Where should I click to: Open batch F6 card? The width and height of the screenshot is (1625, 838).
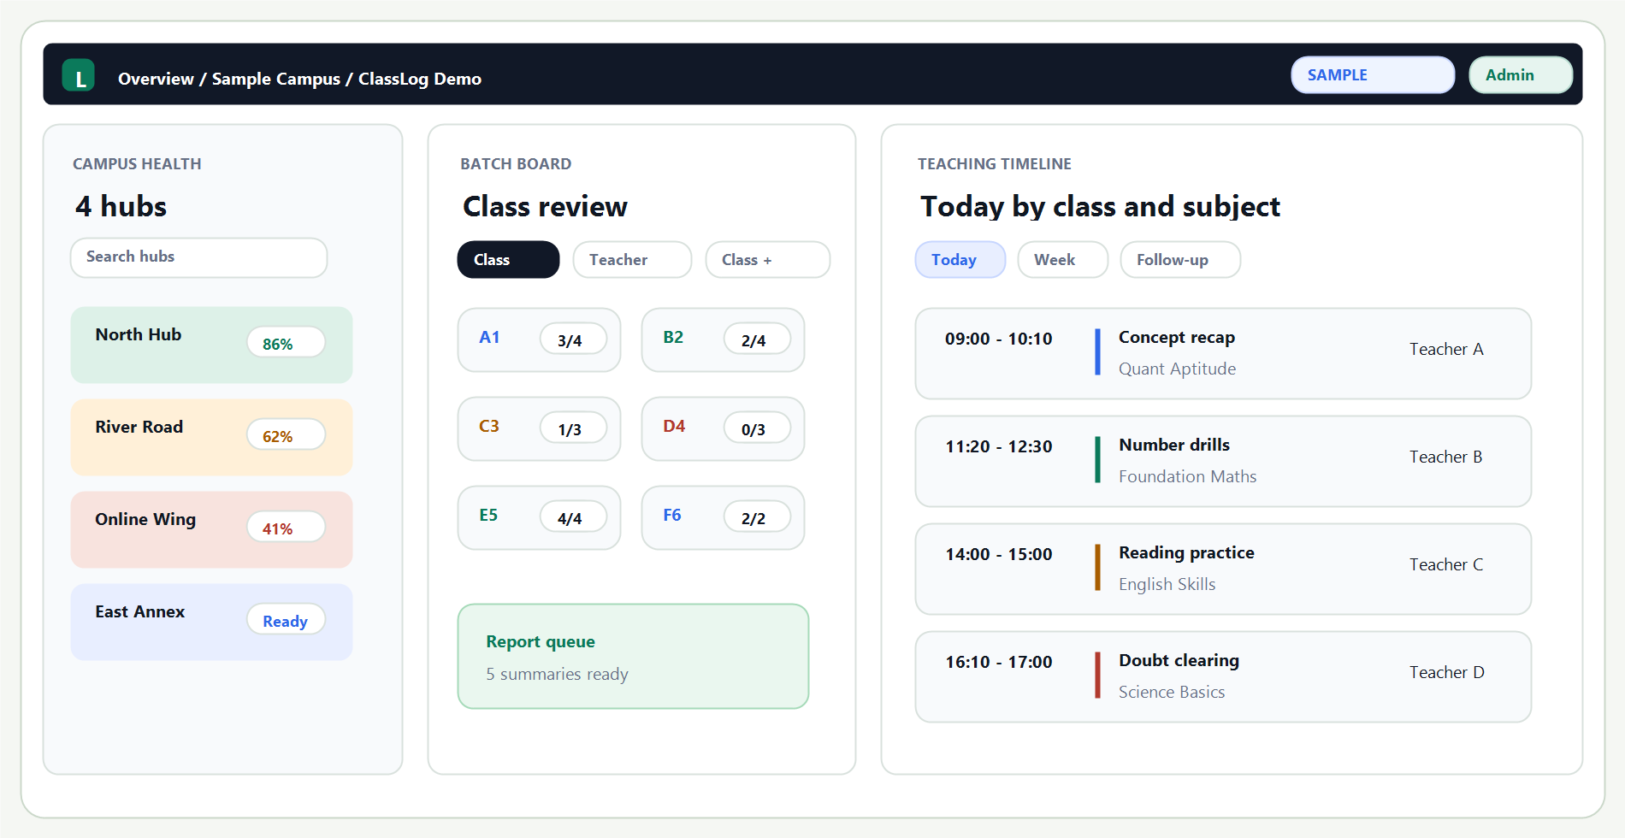pyautogui.click(x=723, y=517)
